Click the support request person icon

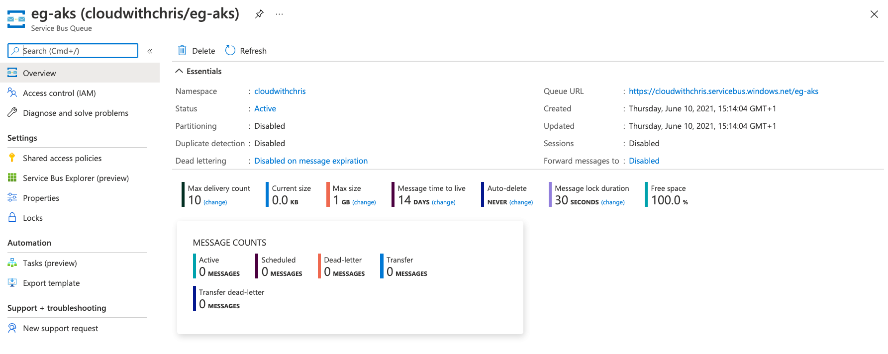pos(12,328)
